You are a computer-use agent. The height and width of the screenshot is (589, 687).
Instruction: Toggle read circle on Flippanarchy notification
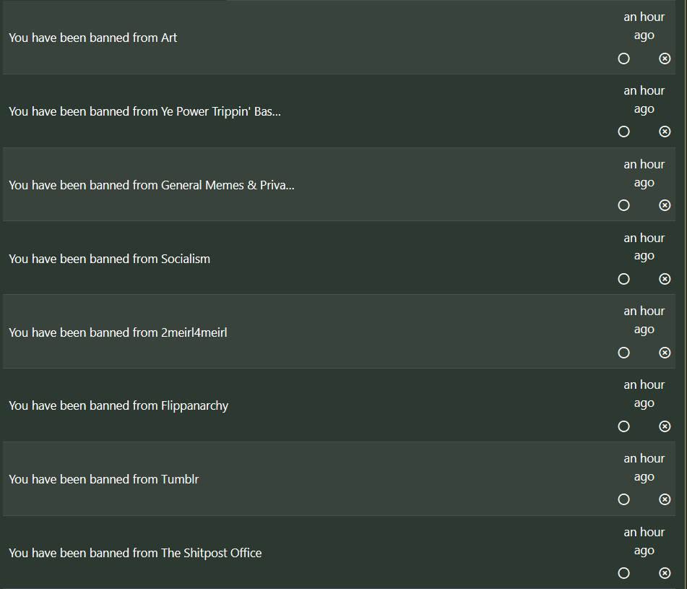click(x=624, y=426)
